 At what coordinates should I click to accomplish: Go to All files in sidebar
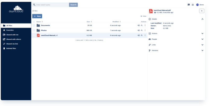pyautogui.click(x=16, y=26)
